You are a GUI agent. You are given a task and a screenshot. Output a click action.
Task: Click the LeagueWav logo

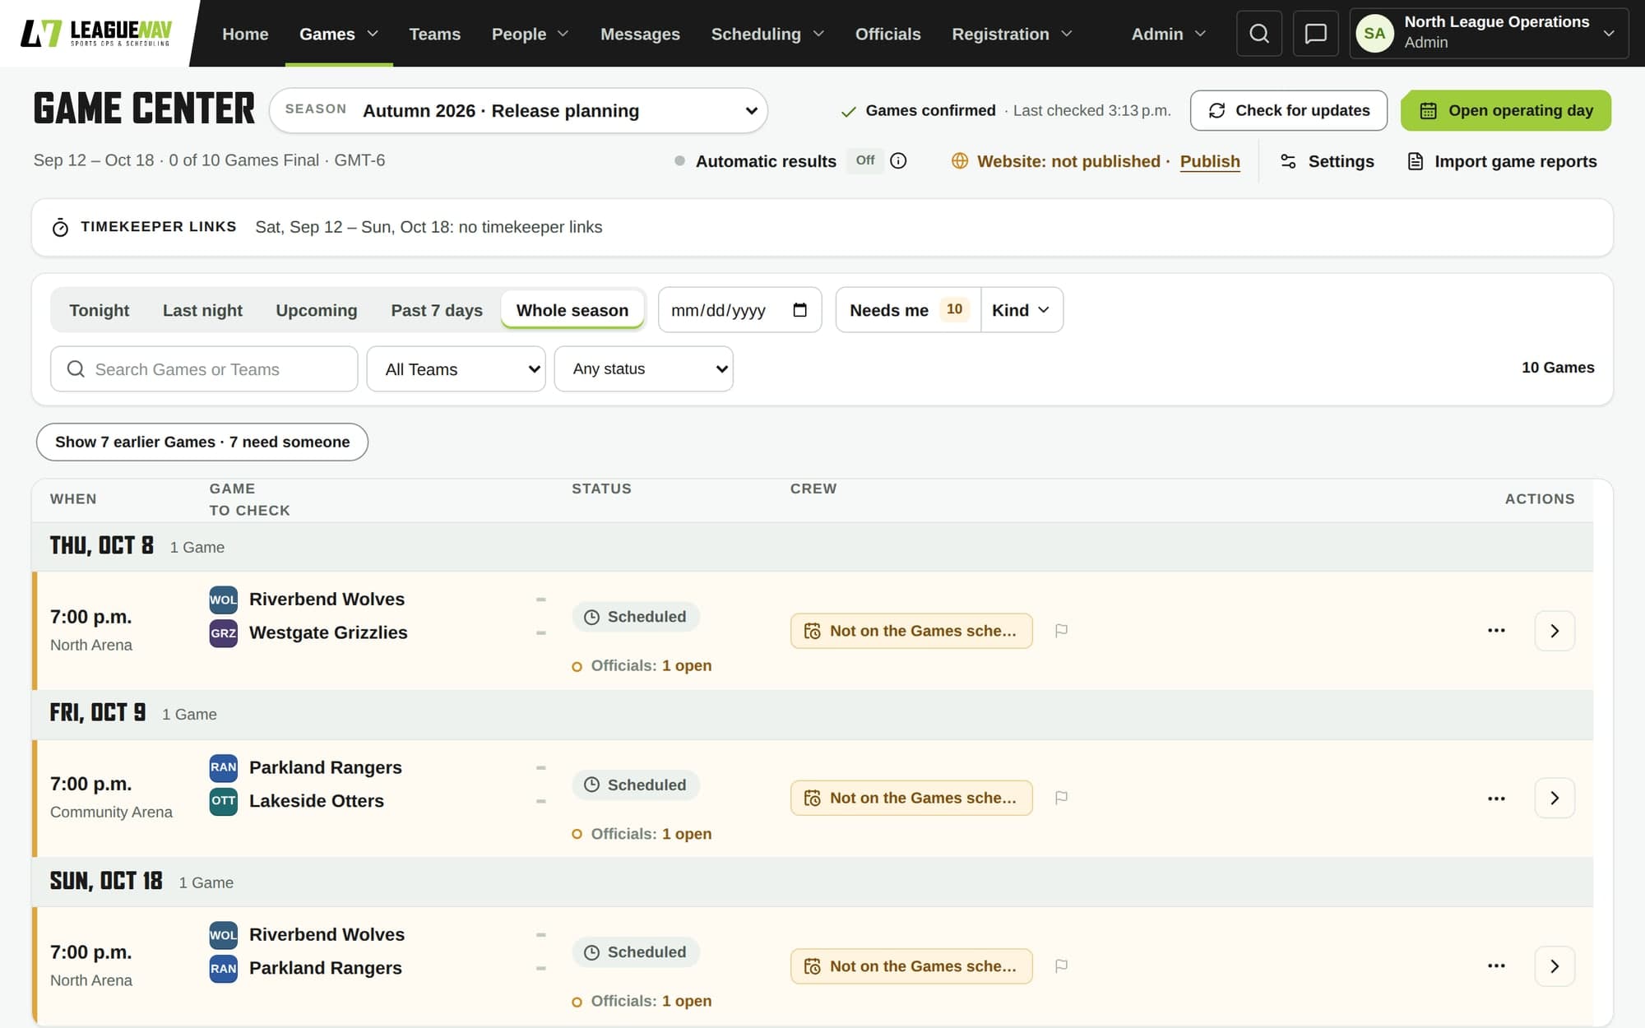[x=95, y=34]
